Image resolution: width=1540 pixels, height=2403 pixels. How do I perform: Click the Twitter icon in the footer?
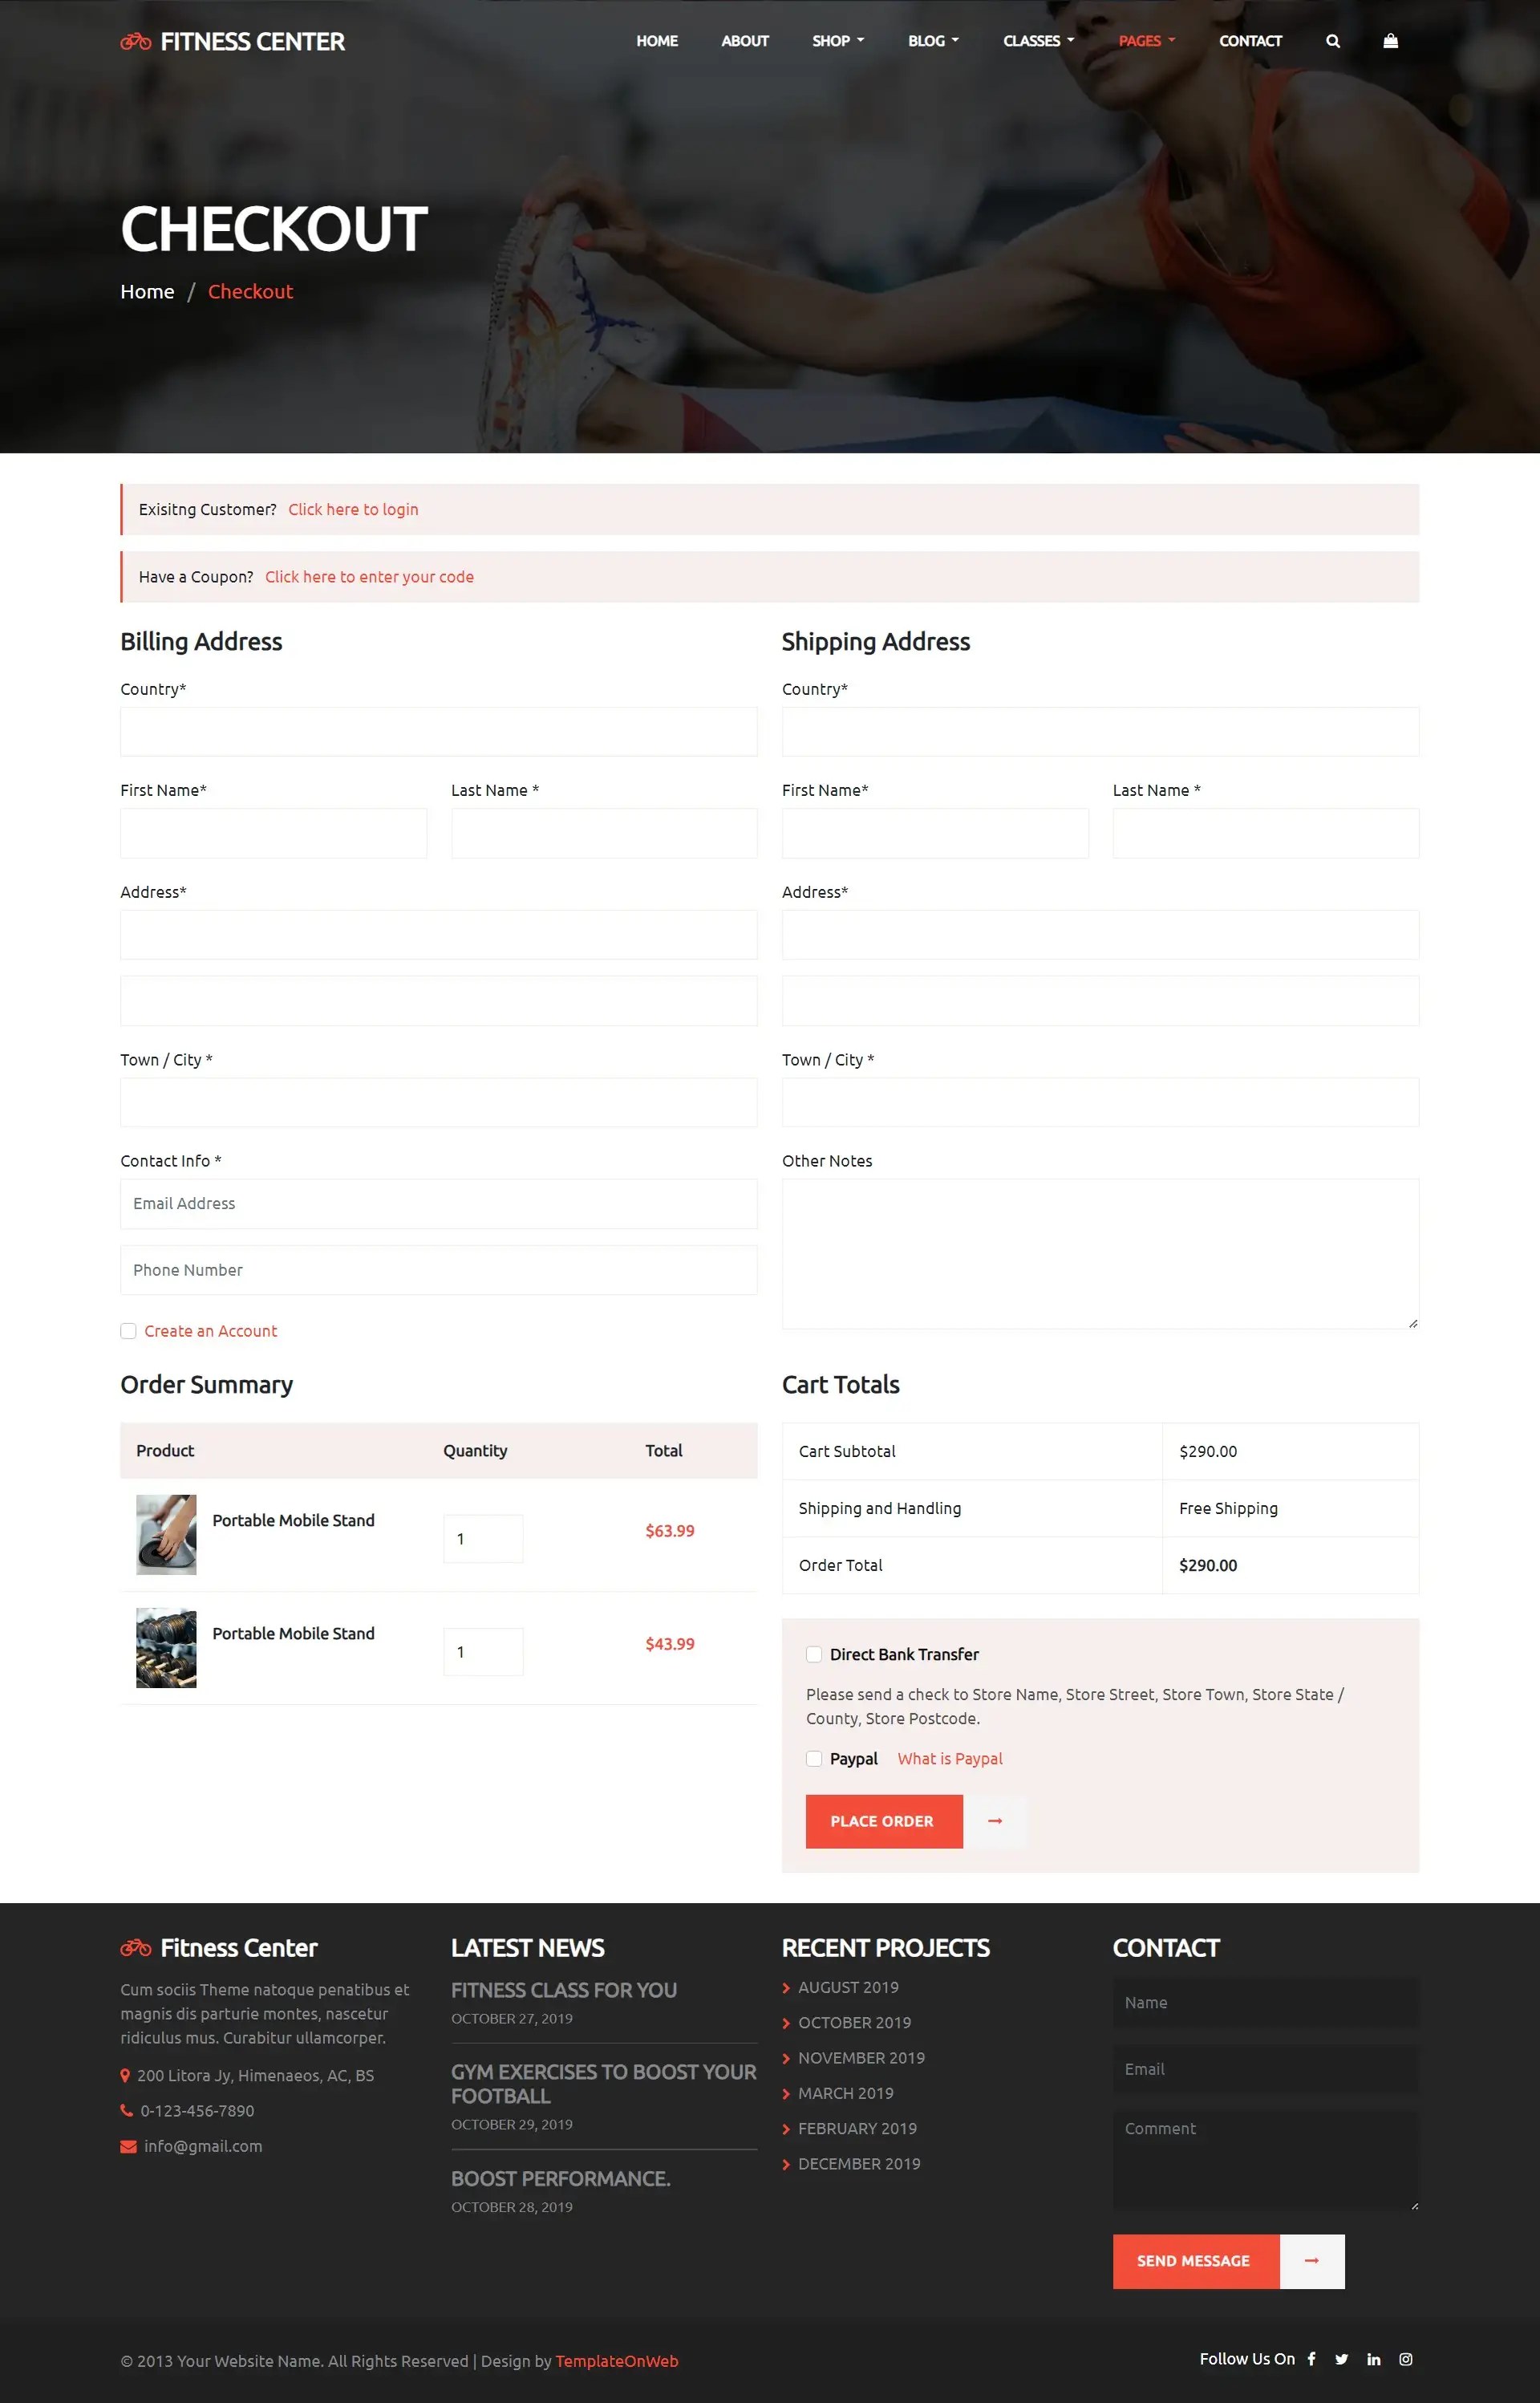[x=1342, y=2358]
